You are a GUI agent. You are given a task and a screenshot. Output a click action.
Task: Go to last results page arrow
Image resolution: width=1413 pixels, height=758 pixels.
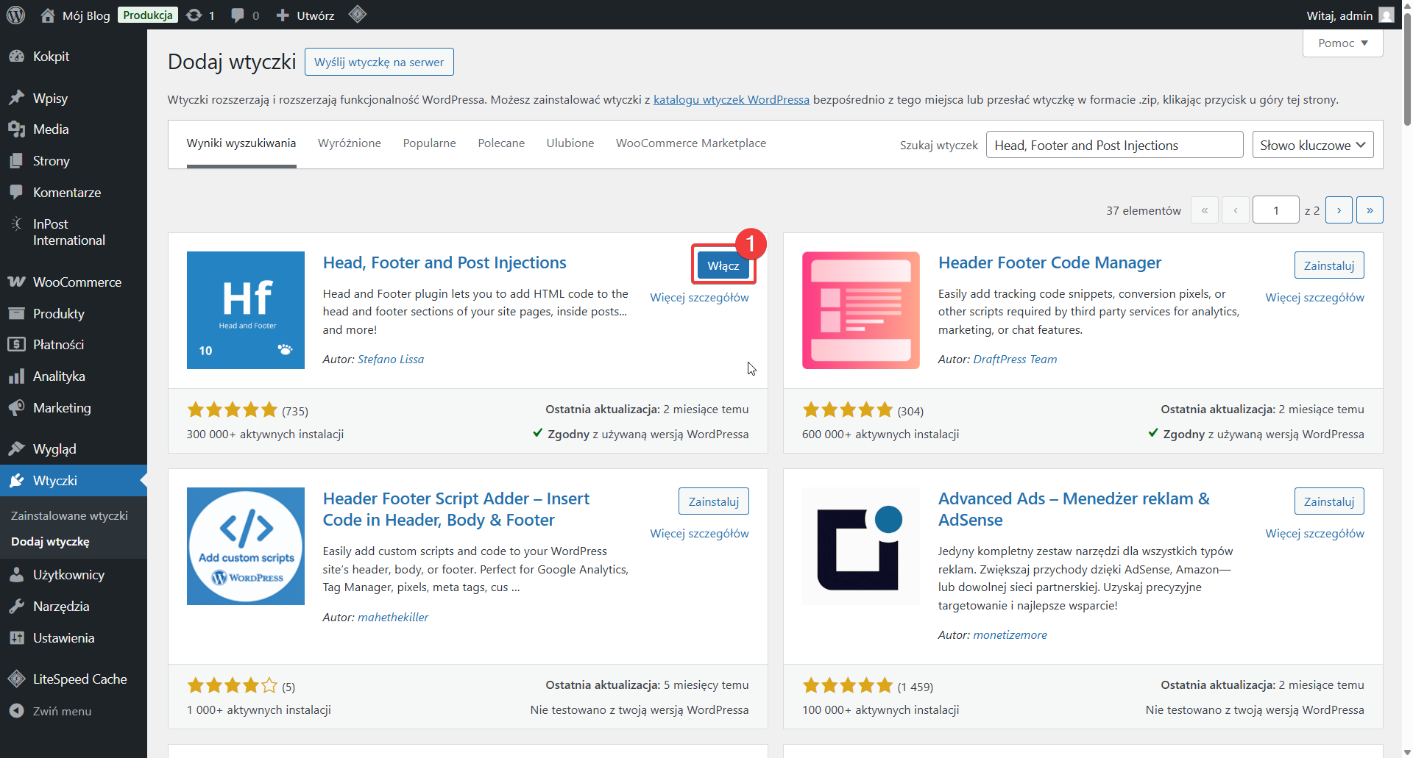pos(1370,210)
